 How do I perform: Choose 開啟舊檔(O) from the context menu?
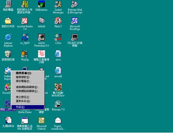(x=28, y=73)
